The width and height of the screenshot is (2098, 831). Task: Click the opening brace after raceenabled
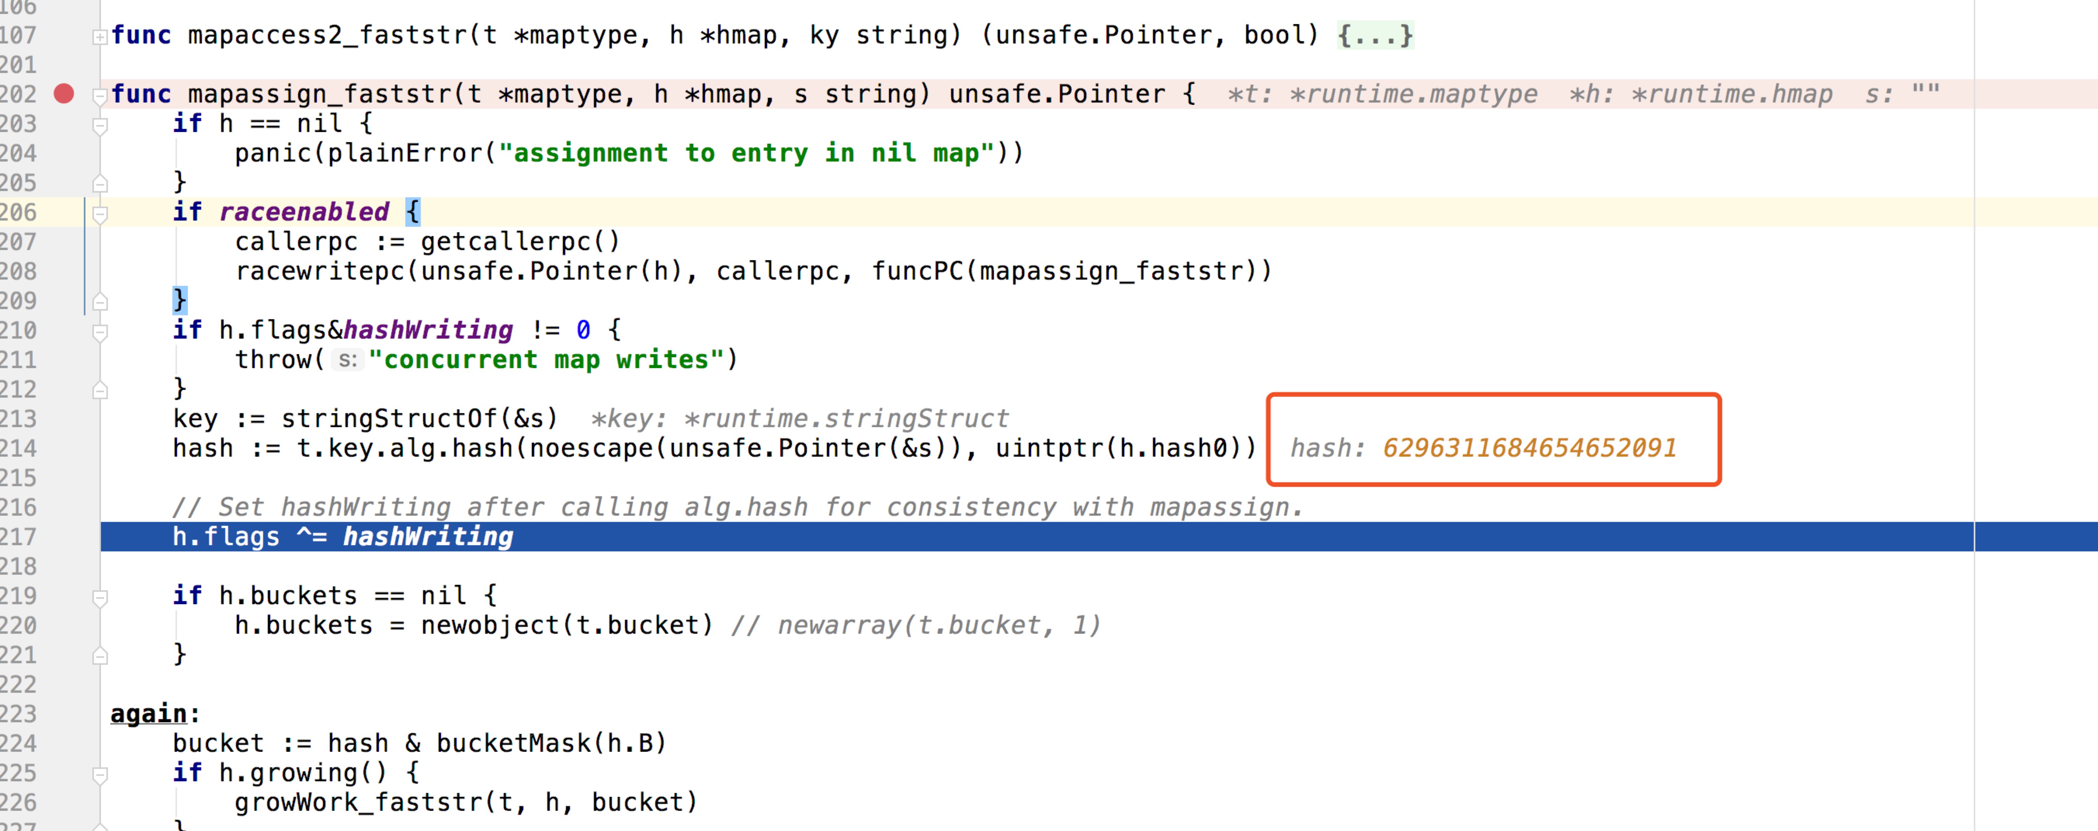[x=413, y=212]
